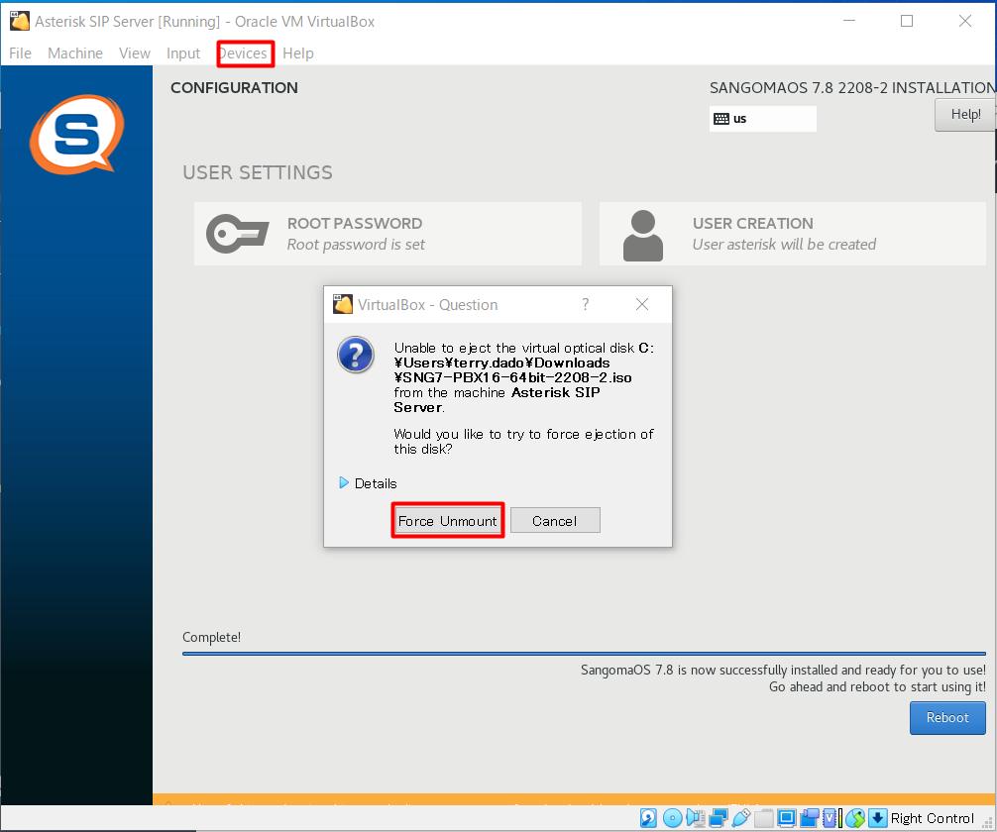This screenshot has width=997, height=832.
Task: Click the USB devices status icon
Action: coord(740,818)
